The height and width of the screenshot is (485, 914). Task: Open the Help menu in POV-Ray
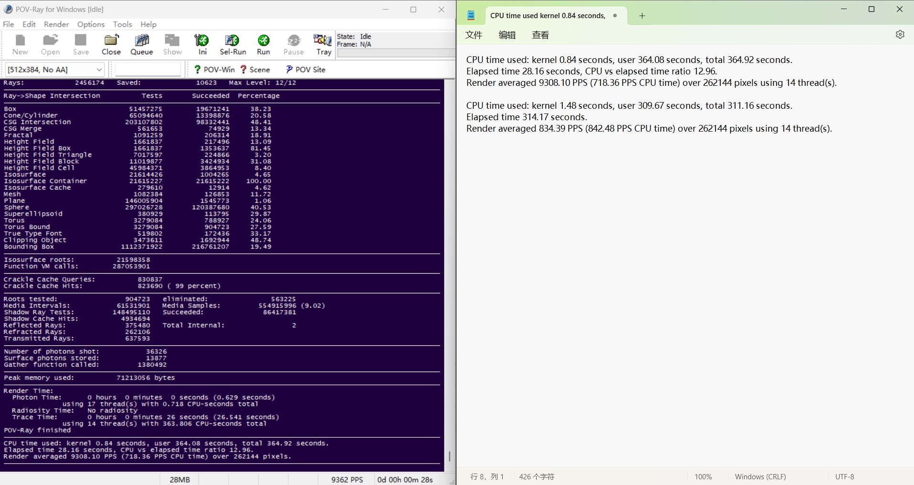(x=148, y=24)
